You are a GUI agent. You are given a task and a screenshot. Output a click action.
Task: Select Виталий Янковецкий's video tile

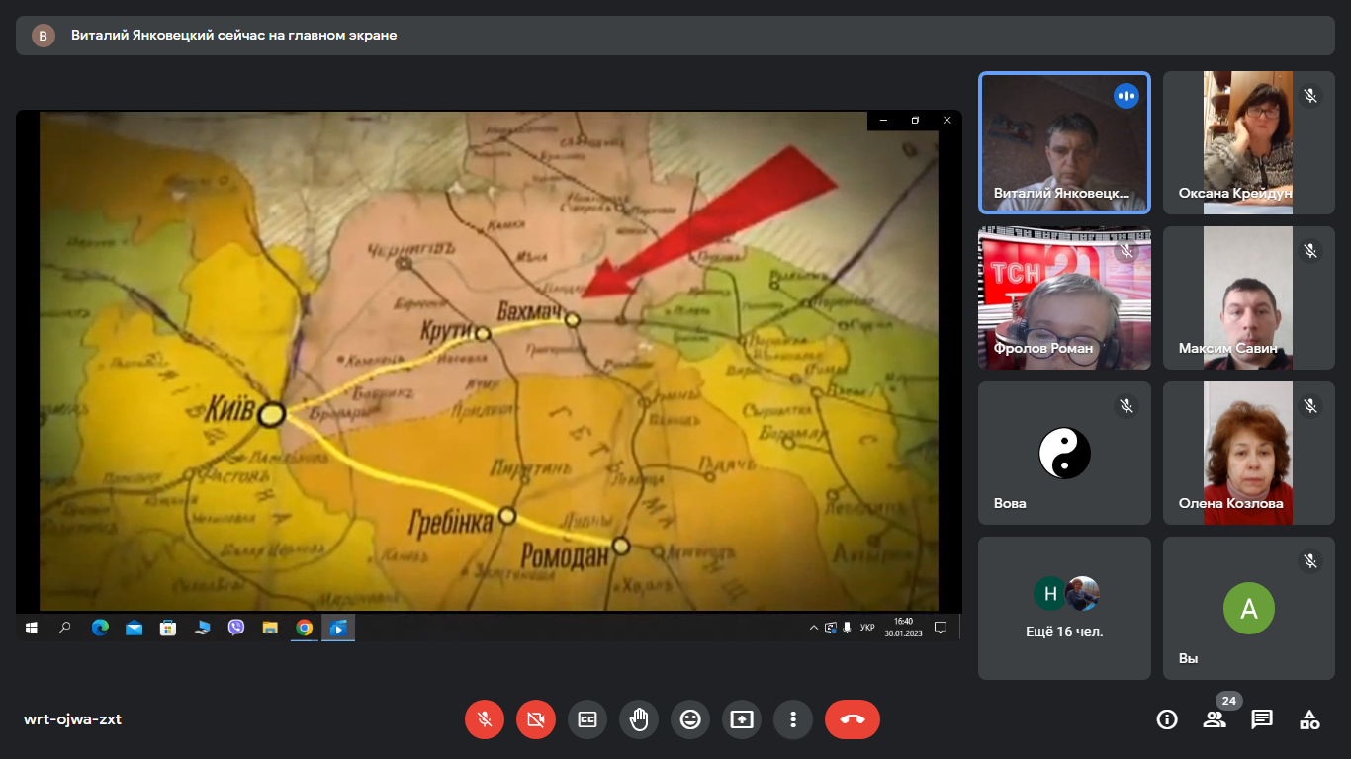pyautogui.click(x=1064, y=142)
